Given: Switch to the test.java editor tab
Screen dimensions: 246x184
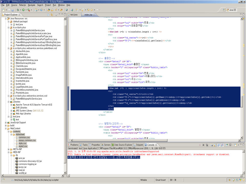Looking at the screenshot, I should click(x=74, y=15).
